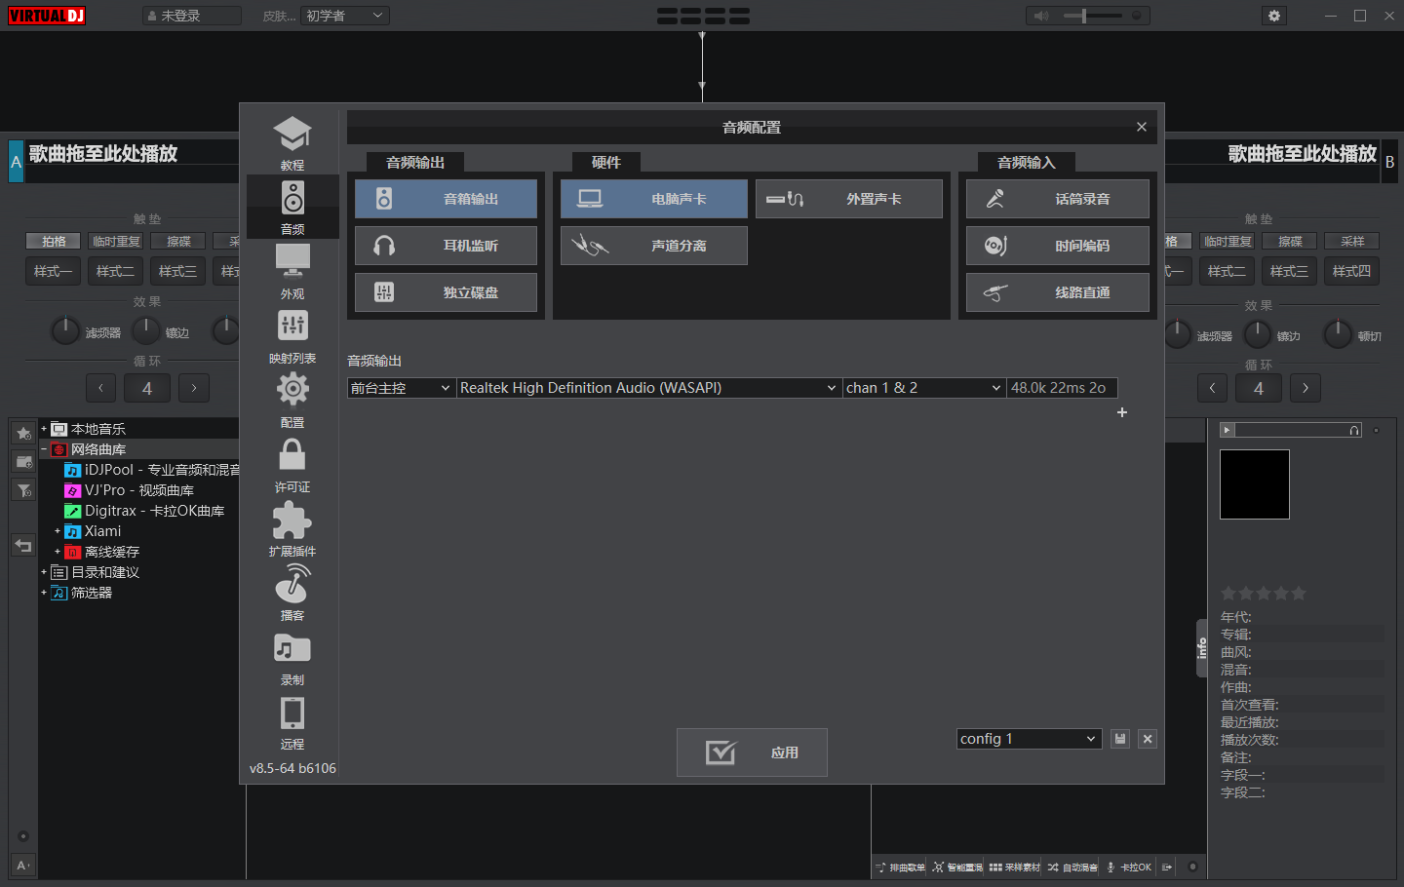This screenshot has height=887, width=1404.
Task: Close the 音频配置 dialog
Action: point(1142,127)
